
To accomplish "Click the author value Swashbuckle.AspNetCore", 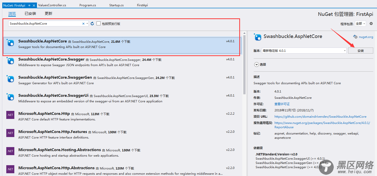I will point(293,98).
